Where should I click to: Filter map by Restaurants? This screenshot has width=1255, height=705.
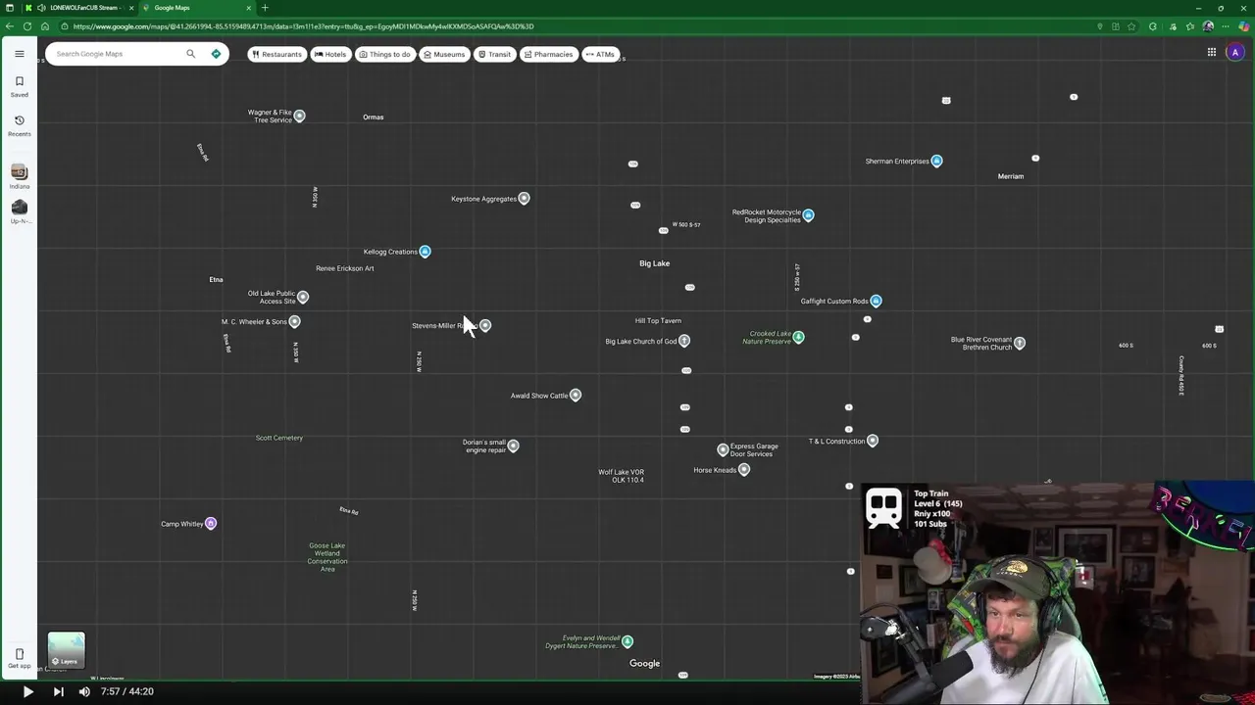pyautogui.click(x=276, y=54)
